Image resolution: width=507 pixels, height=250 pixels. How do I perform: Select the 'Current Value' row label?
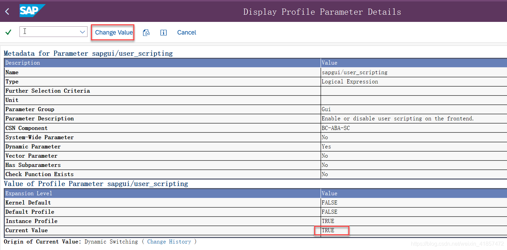pos(27,230)
